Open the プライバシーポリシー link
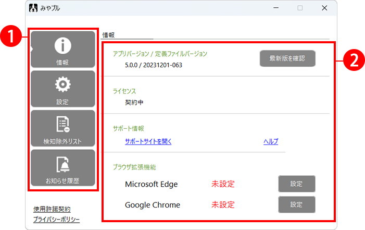This screenshot has height=230, width=365. pos(56,219)
